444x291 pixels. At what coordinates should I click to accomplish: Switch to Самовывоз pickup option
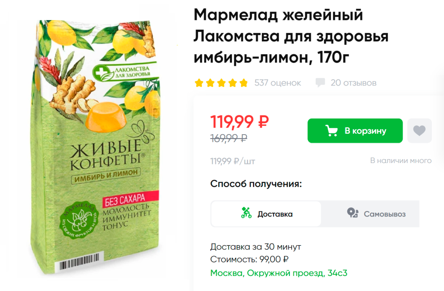(x=370, y=214)
